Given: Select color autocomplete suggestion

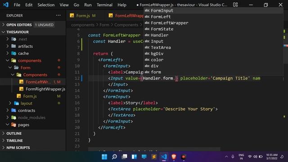Looking at the screenshot, I should click(213, 60).
